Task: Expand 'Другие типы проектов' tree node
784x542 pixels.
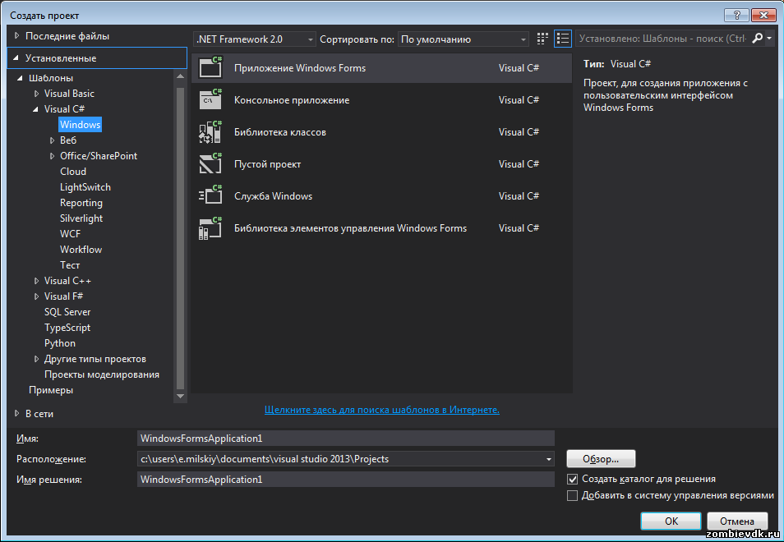Action: click(x=36, y=359)
